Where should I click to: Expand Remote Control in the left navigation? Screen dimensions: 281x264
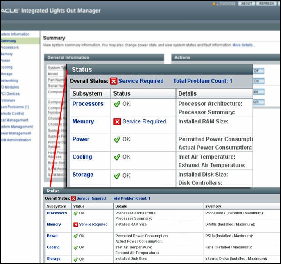(x=12, y=114)
